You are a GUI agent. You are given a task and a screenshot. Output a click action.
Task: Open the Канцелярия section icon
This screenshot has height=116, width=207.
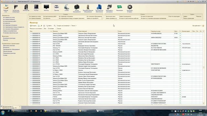[x=119, y=8]
